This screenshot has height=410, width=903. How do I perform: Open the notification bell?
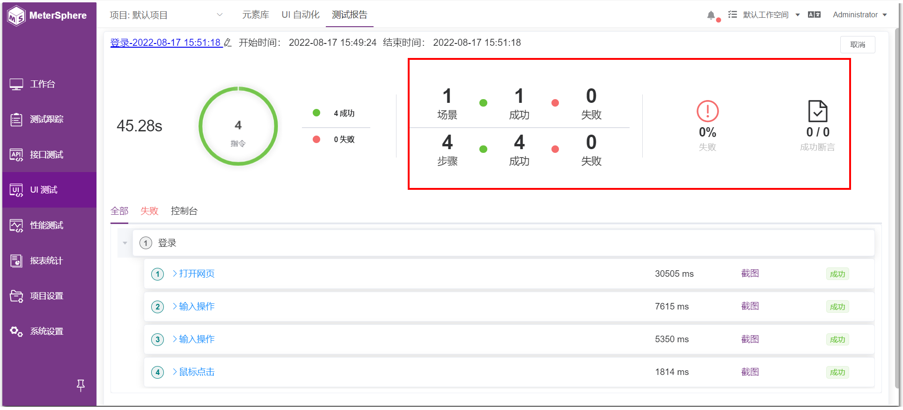(711, 15)
